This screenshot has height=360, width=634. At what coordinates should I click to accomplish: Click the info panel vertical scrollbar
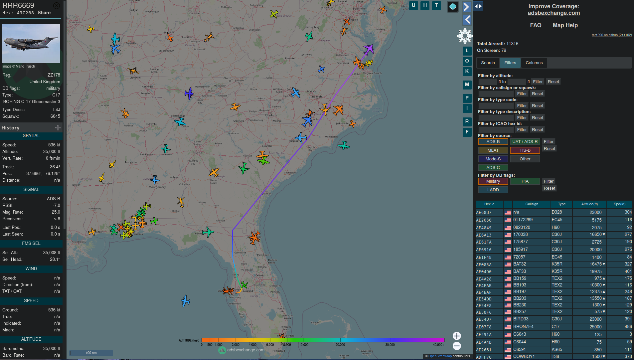click(65, 115)
